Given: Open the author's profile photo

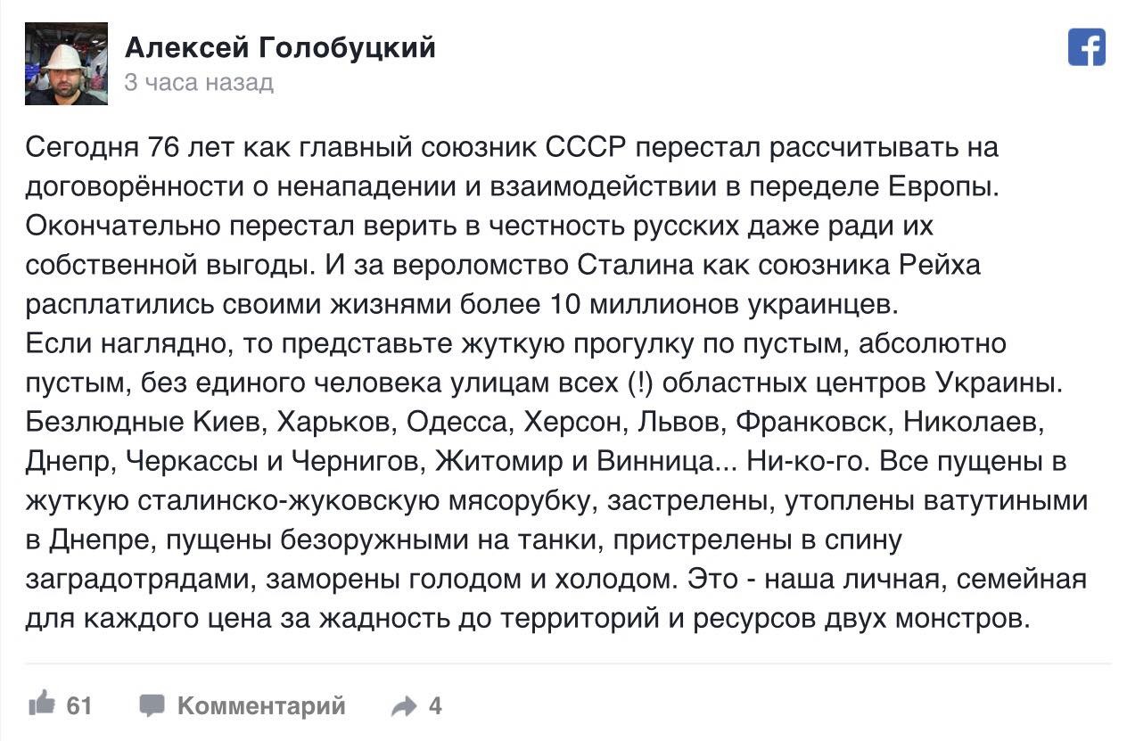Looking at the screenshot, I should click(x=66, y=64).
